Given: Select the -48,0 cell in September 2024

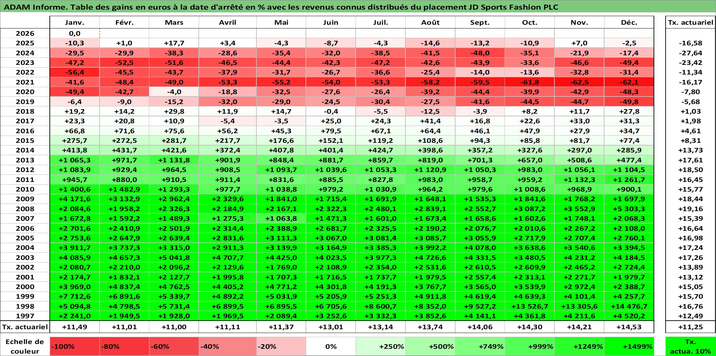Looking at the screenshot, I should click(480, 53).
